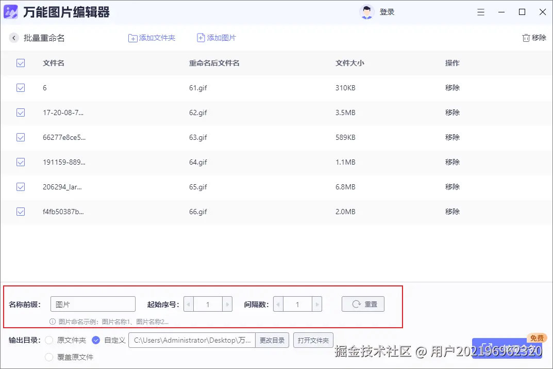Click the 起始序号 number field
Viewport: 553px width, 369px height.
point(208,304)
